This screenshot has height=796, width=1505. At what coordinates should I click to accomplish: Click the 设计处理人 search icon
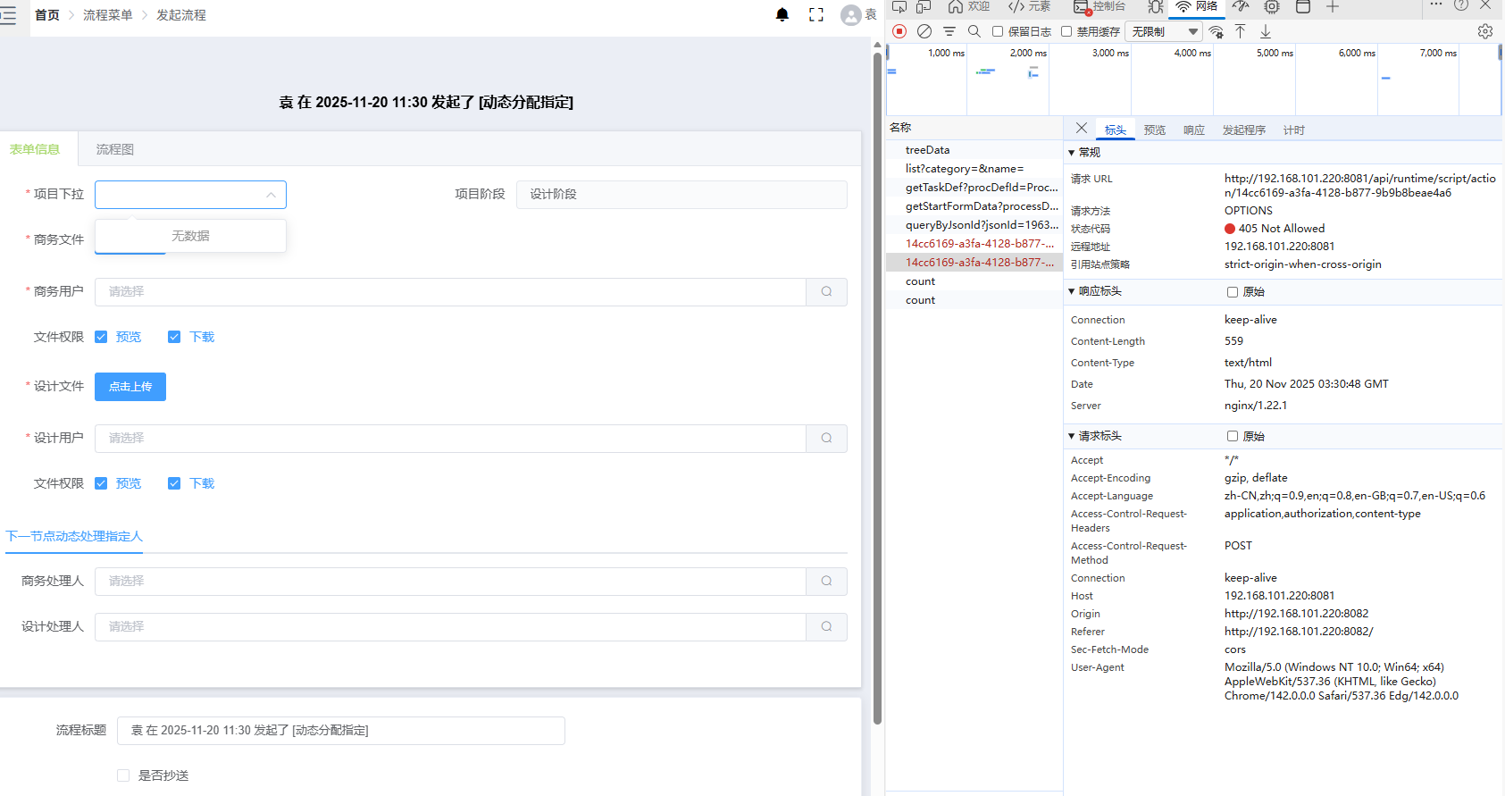coord(826,626)
